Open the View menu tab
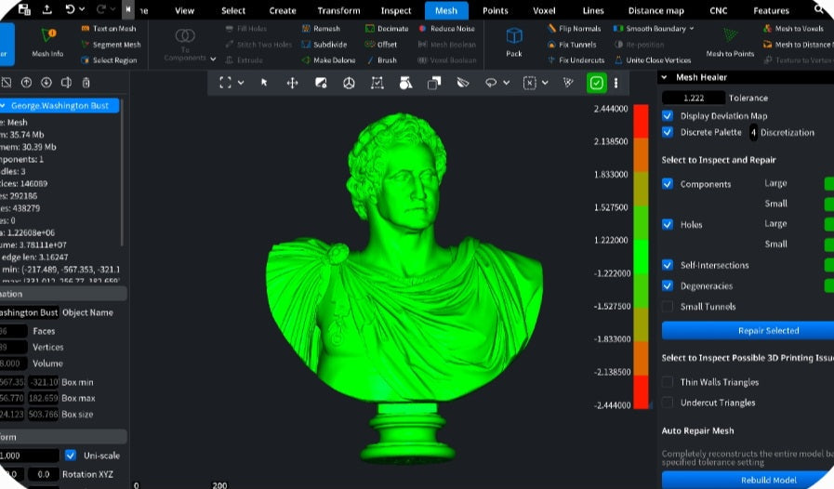Screen dimensions: 834x489 (185, 10)
